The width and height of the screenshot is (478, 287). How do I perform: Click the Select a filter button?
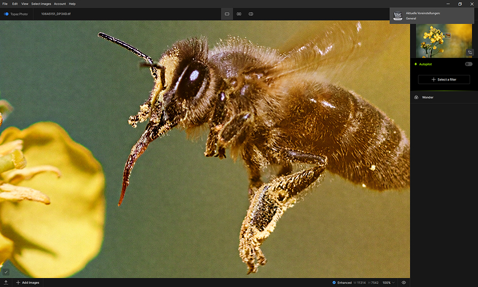(444, 79)
